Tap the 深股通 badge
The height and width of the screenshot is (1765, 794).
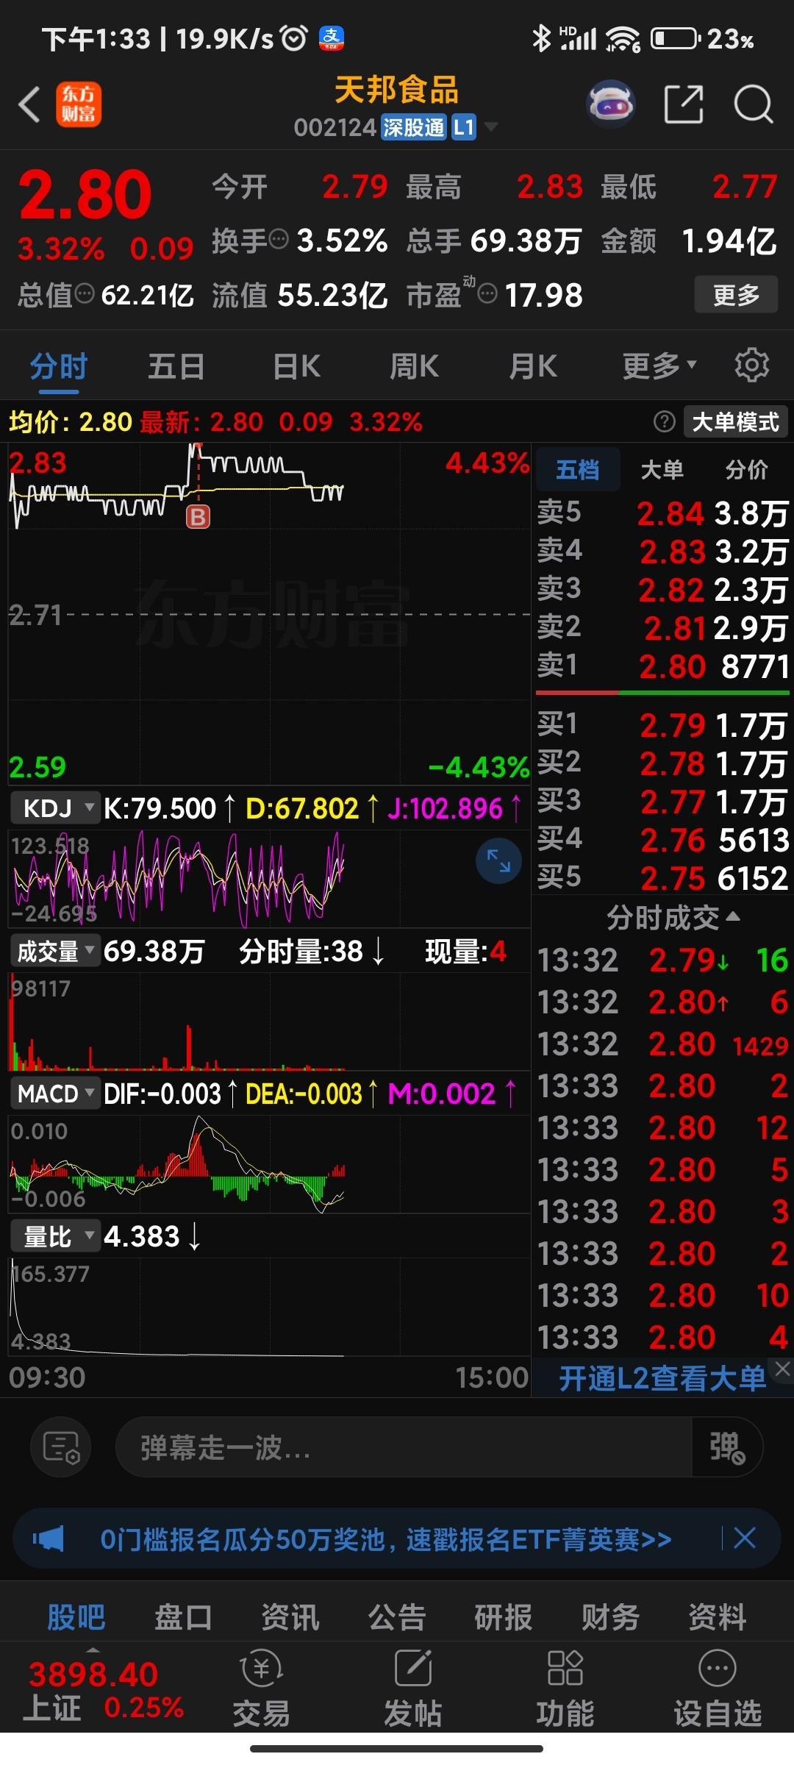click(x=414, y=127)
